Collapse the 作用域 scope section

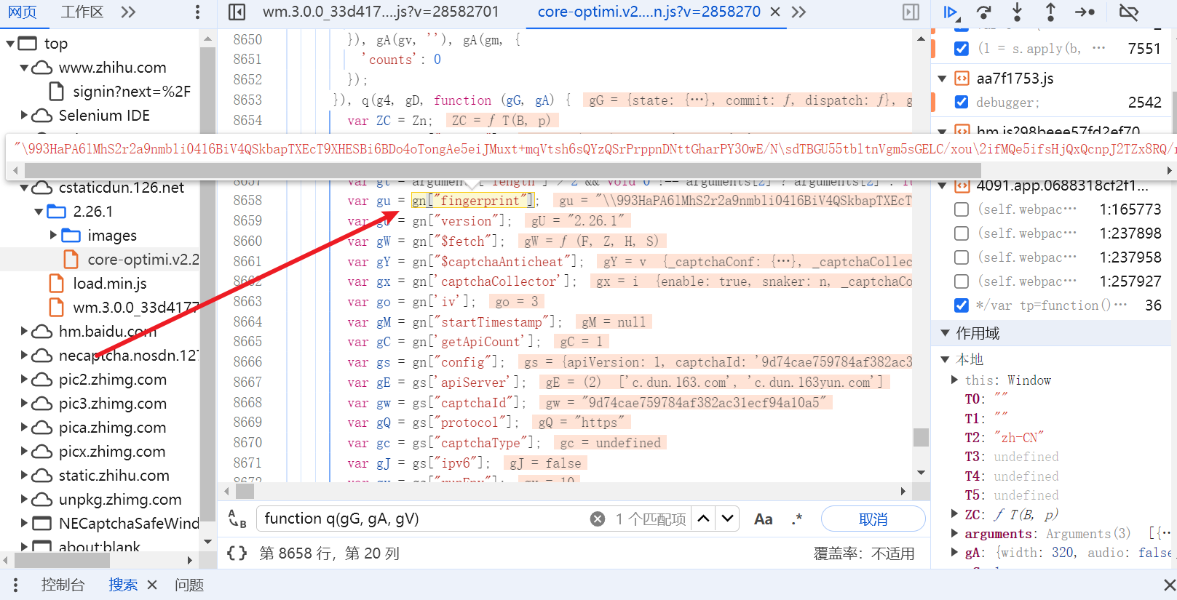pyautogui.click(x=946, y=333)
